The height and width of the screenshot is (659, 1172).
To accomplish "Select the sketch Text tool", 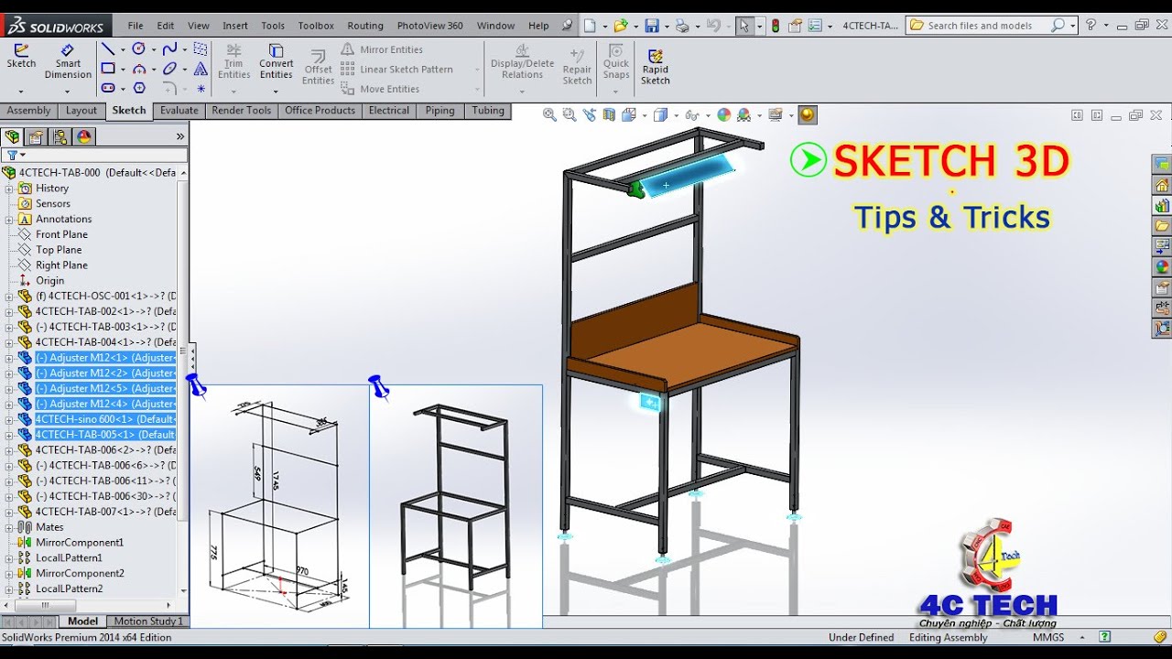I will [x=201, y=69].
